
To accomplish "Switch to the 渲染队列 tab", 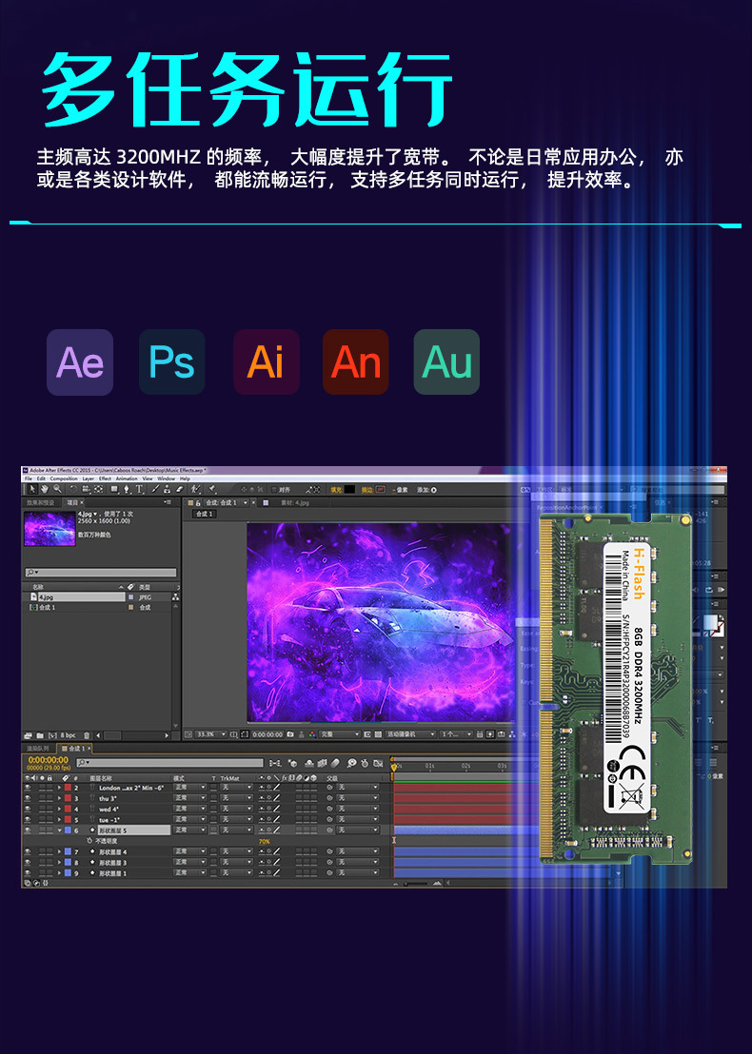I will pos(37,748).
